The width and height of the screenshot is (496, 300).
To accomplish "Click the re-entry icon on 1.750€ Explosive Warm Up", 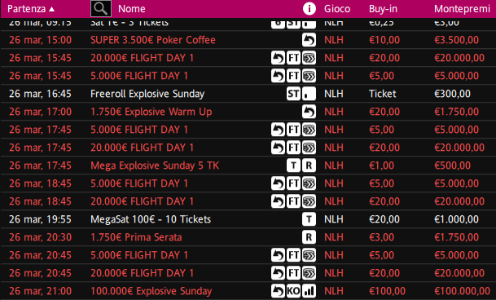I will pos(309,112).
